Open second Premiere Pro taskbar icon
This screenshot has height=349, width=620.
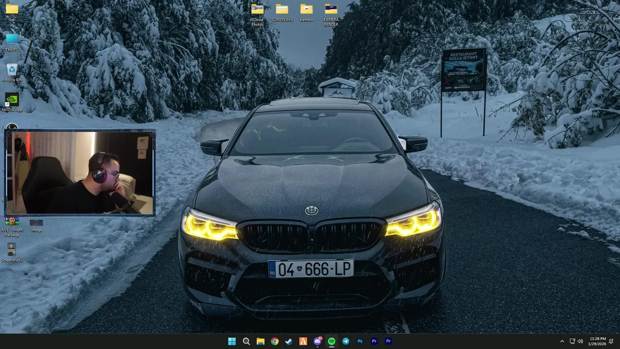(388, 341)
